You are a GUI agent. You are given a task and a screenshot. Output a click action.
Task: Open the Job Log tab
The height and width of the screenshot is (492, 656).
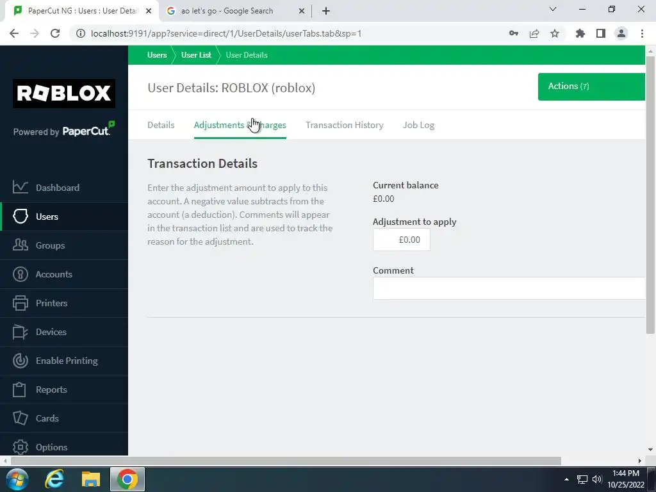click(418, 125)
